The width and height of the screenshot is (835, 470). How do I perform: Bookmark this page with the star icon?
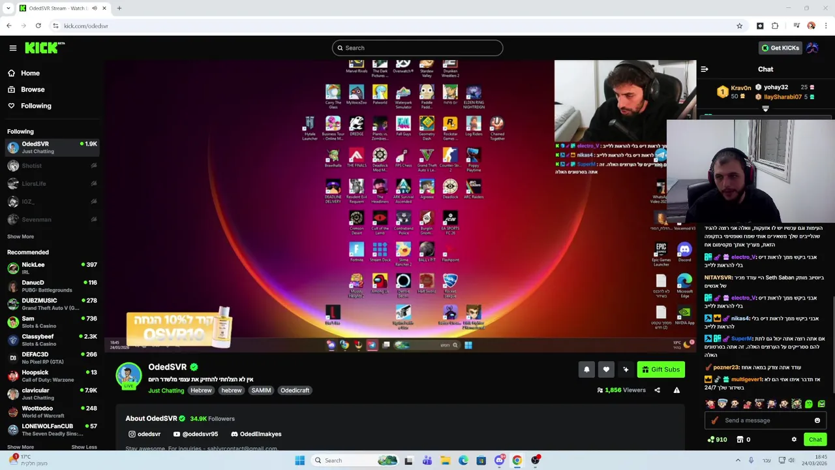[739, 26]
